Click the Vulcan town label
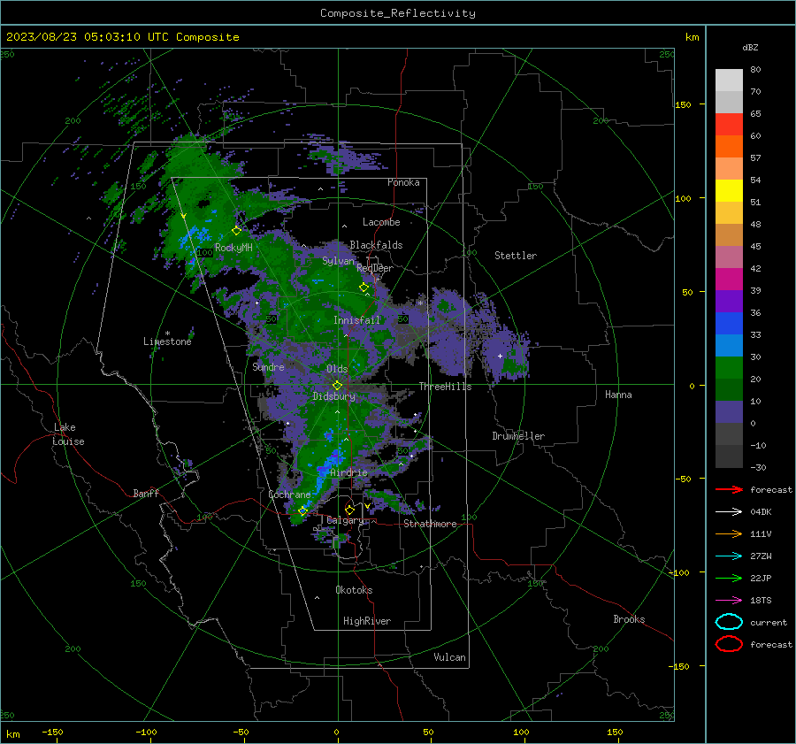This screenshot has height=744, width=796. click(450, 657)
